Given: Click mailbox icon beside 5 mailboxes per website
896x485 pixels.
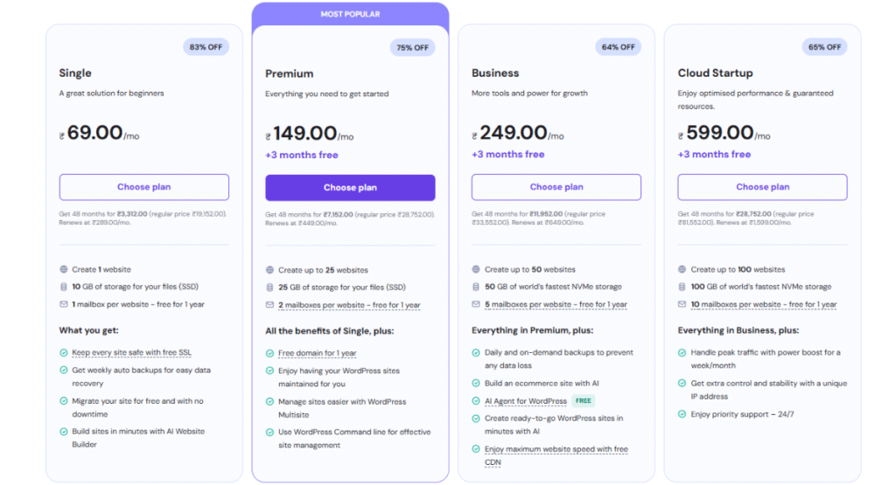Looking at the screenshot, I should click(476, 305).
